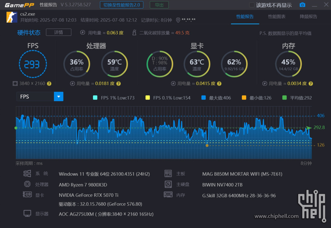Click the Windows 11 专业版 system text

coord(104,174)
